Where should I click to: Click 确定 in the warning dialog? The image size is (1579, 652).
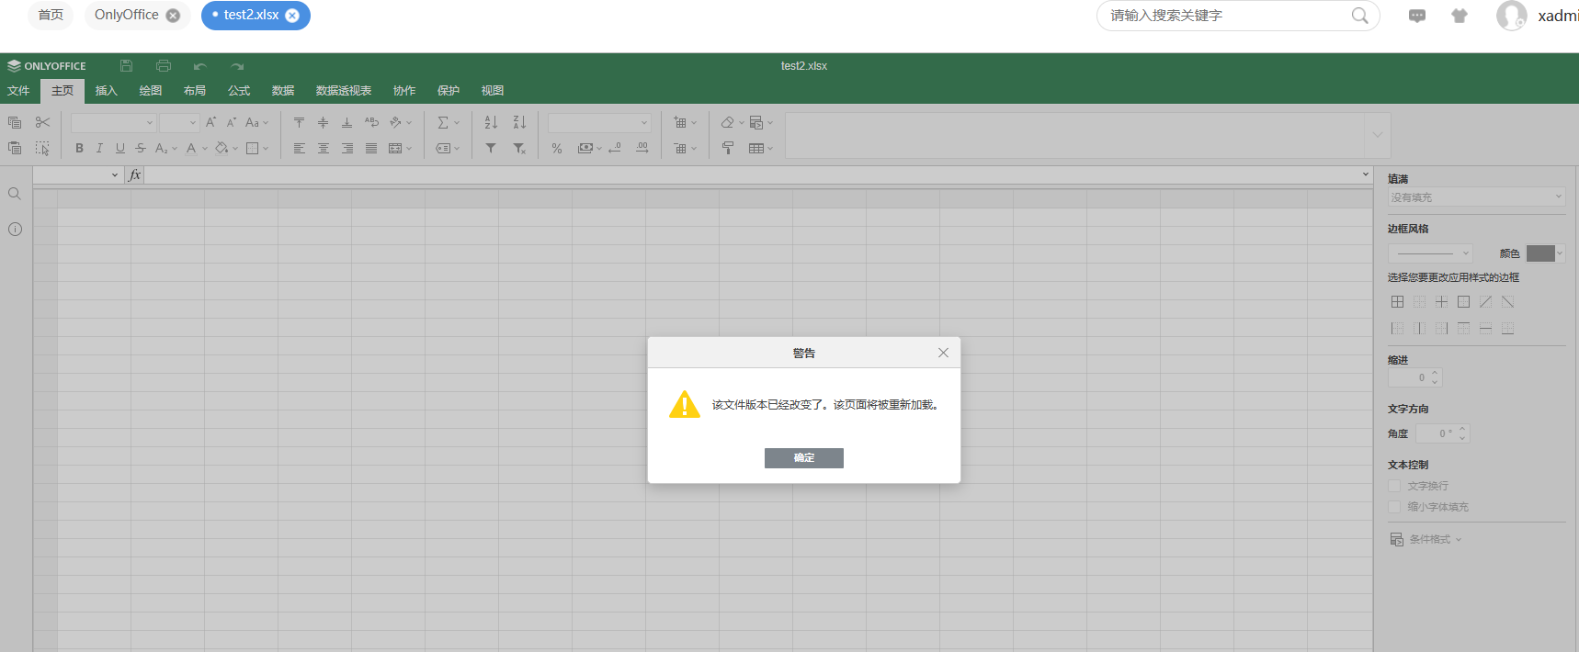coord(803,458)
